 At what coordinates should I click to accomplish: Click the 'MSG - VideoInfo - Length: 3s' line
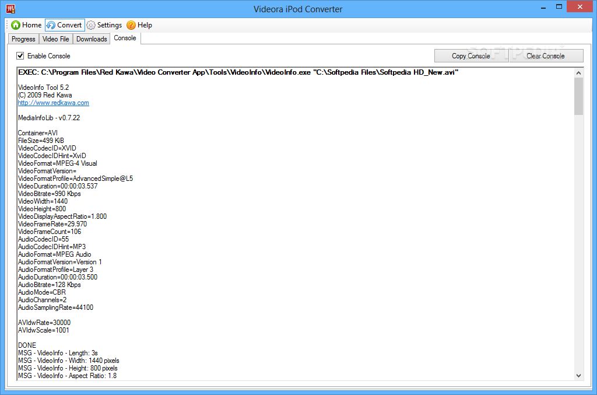pyautogui.click(x=58, y=353)
